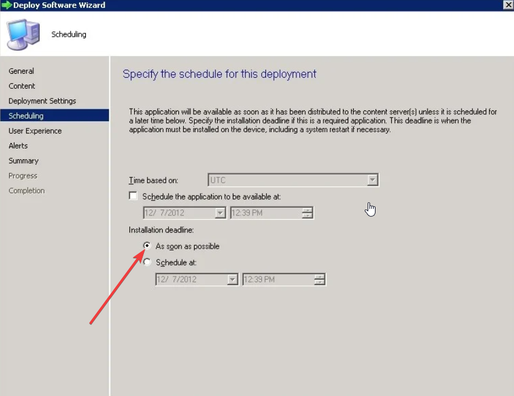Select the Scheduling step

click(x=54, y=115)
